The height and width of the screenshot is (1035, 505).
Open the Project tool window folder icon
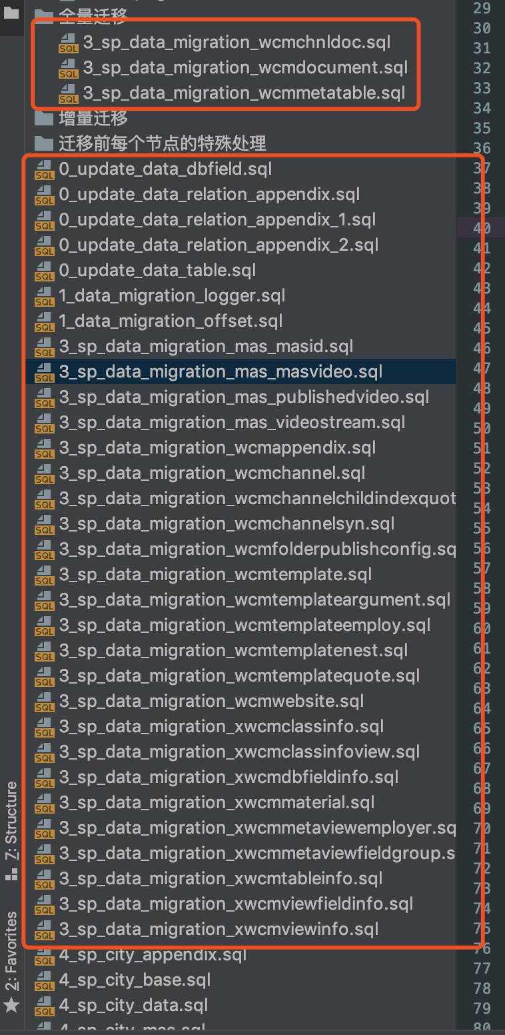(x=11, y=12)
